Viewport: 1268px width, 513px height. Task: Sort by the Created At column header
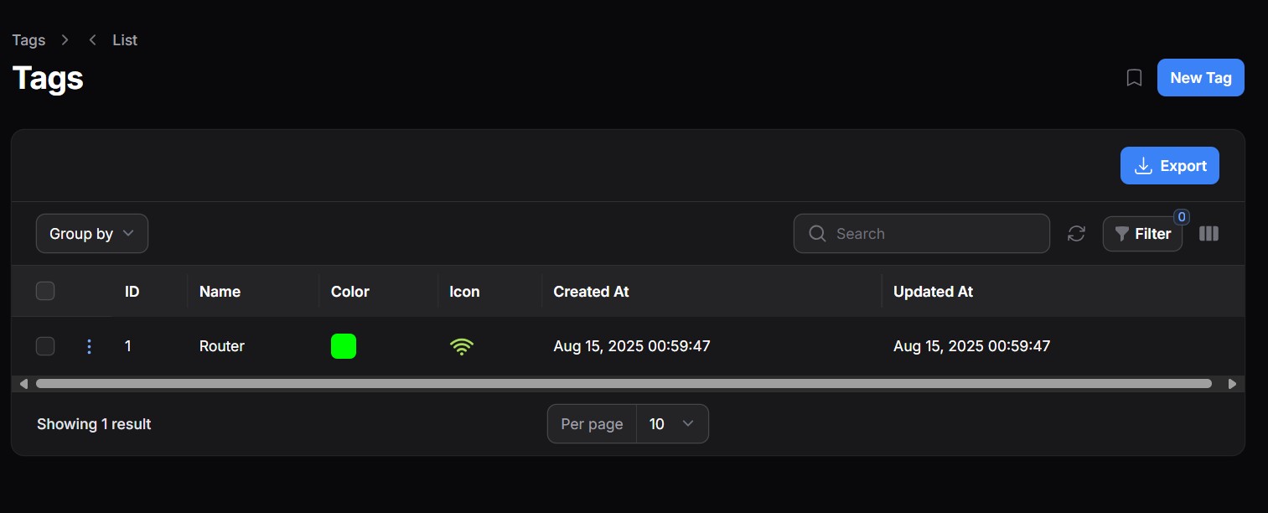[x=591, y=292]
